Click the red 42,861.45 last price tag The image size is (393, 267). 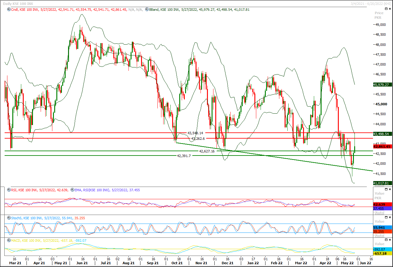382,147
